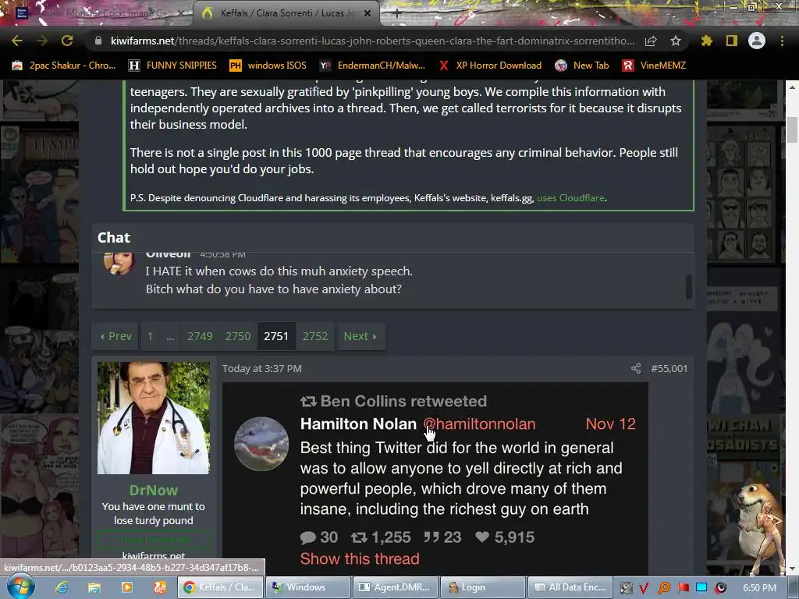Viewport: 799px width, 599px height.
Task: Click the tweet date Nov 12
Action: [610, 424]
